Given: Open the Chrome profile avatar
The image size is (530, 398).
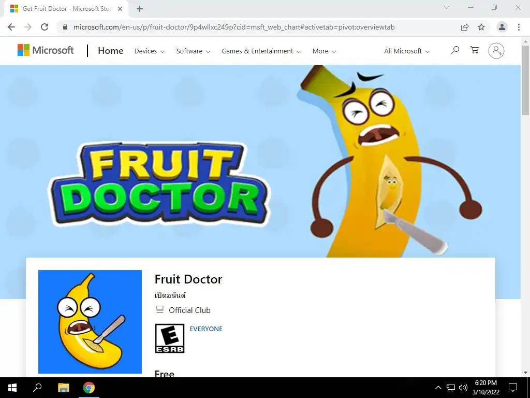Looking at the screenshot, I should 502,27.
